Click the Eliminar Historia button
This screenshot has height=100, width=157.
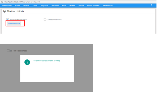point(14,24)
